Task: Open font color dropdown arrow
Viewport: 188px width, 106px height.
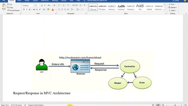Action: tap(55, 9)
